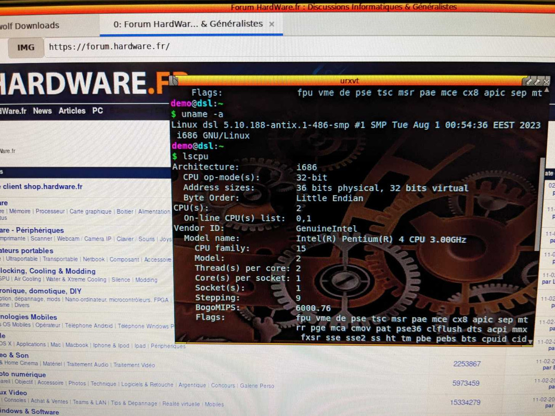Open the Concours subforum link
This screenshot has height=416, width=555.
tap(223, 385)
